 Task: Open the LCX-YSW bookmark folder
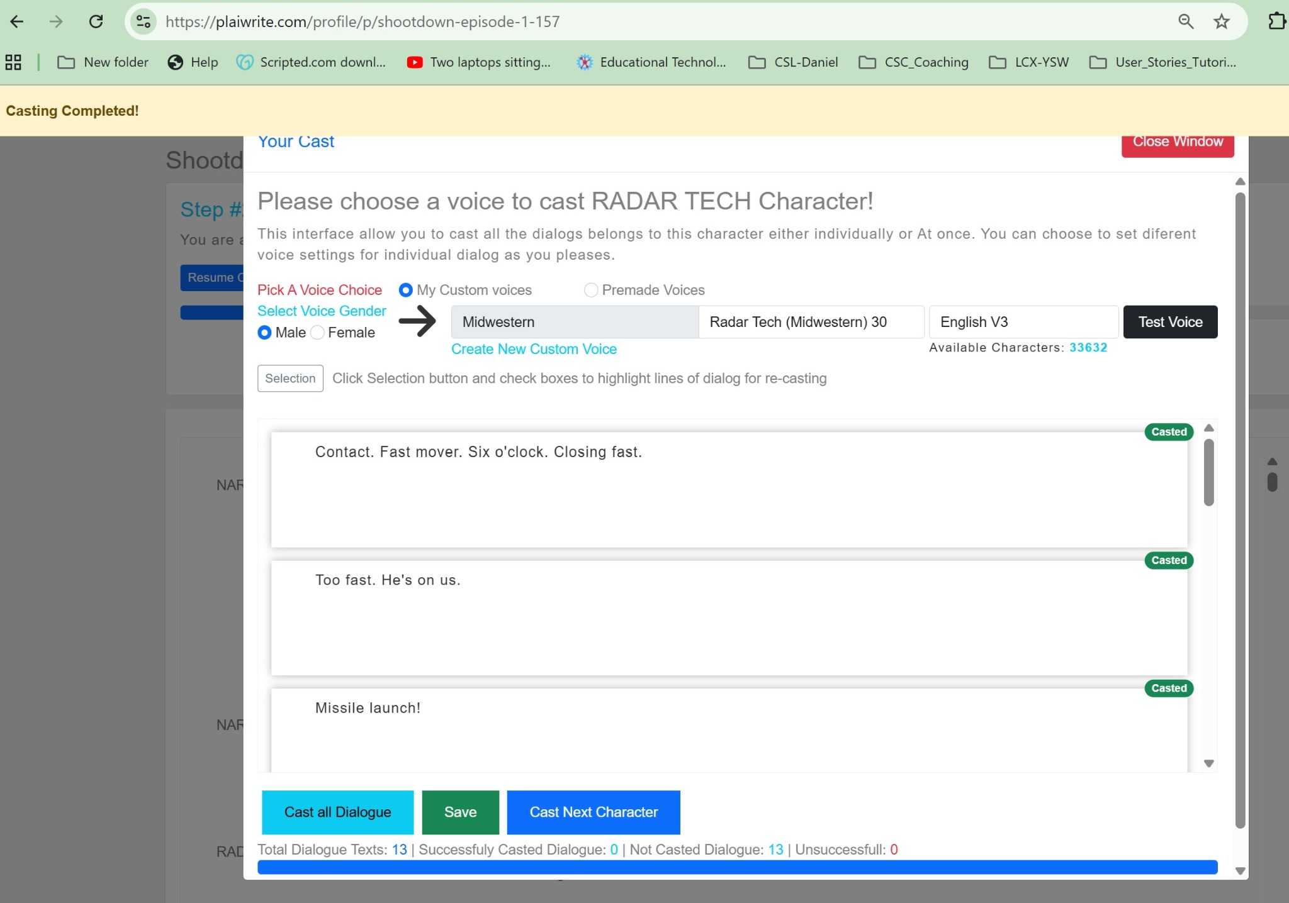1028,62
